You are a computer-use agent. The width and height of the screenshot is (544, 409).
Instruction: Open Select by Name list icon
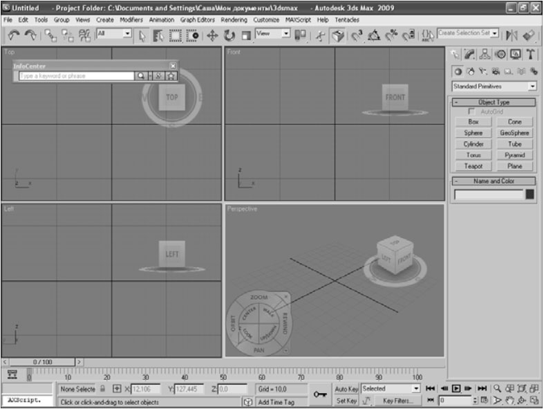point(158,35)
